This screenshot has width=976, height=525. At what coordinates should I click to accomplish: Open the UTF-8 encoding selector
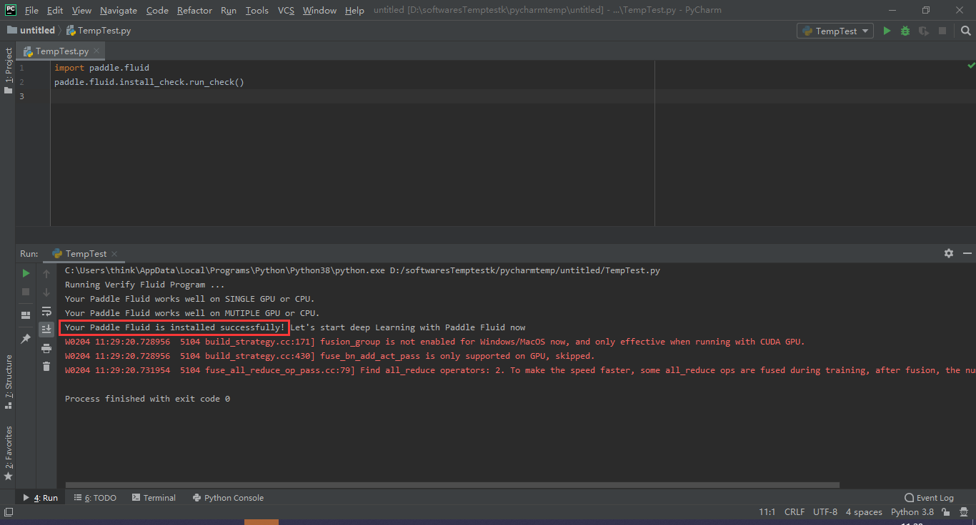[825, 512]
